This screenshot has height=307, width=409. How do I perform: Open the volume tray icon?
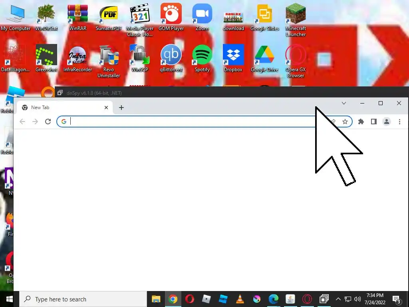[357, 299]
